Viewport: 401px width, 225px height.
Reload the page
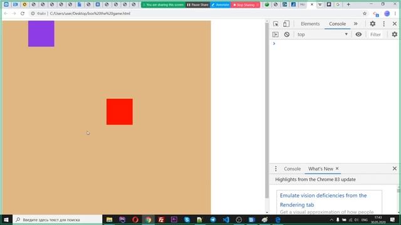[23, 14]
